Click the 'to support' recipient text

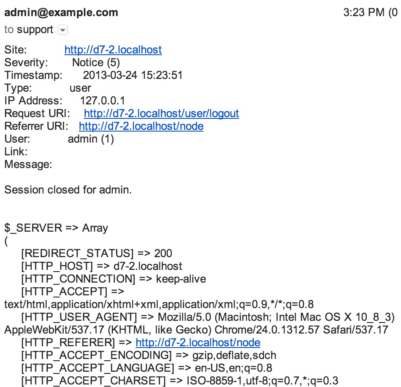pyautogui.click(x=29, y=29)
